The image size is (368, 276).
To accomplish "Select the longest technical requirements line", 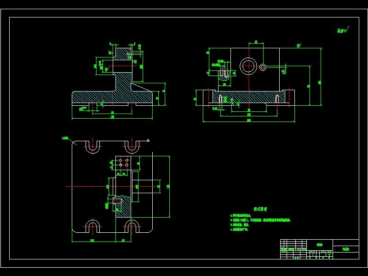I will (x=260, y=220).
